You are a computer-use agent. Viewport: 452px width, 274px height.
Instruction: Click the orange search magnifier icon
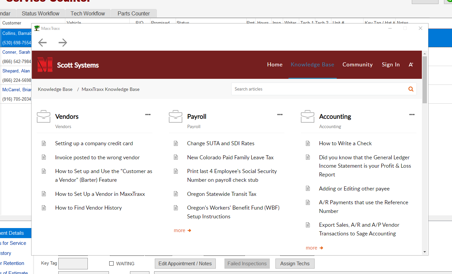pos(411,89)
